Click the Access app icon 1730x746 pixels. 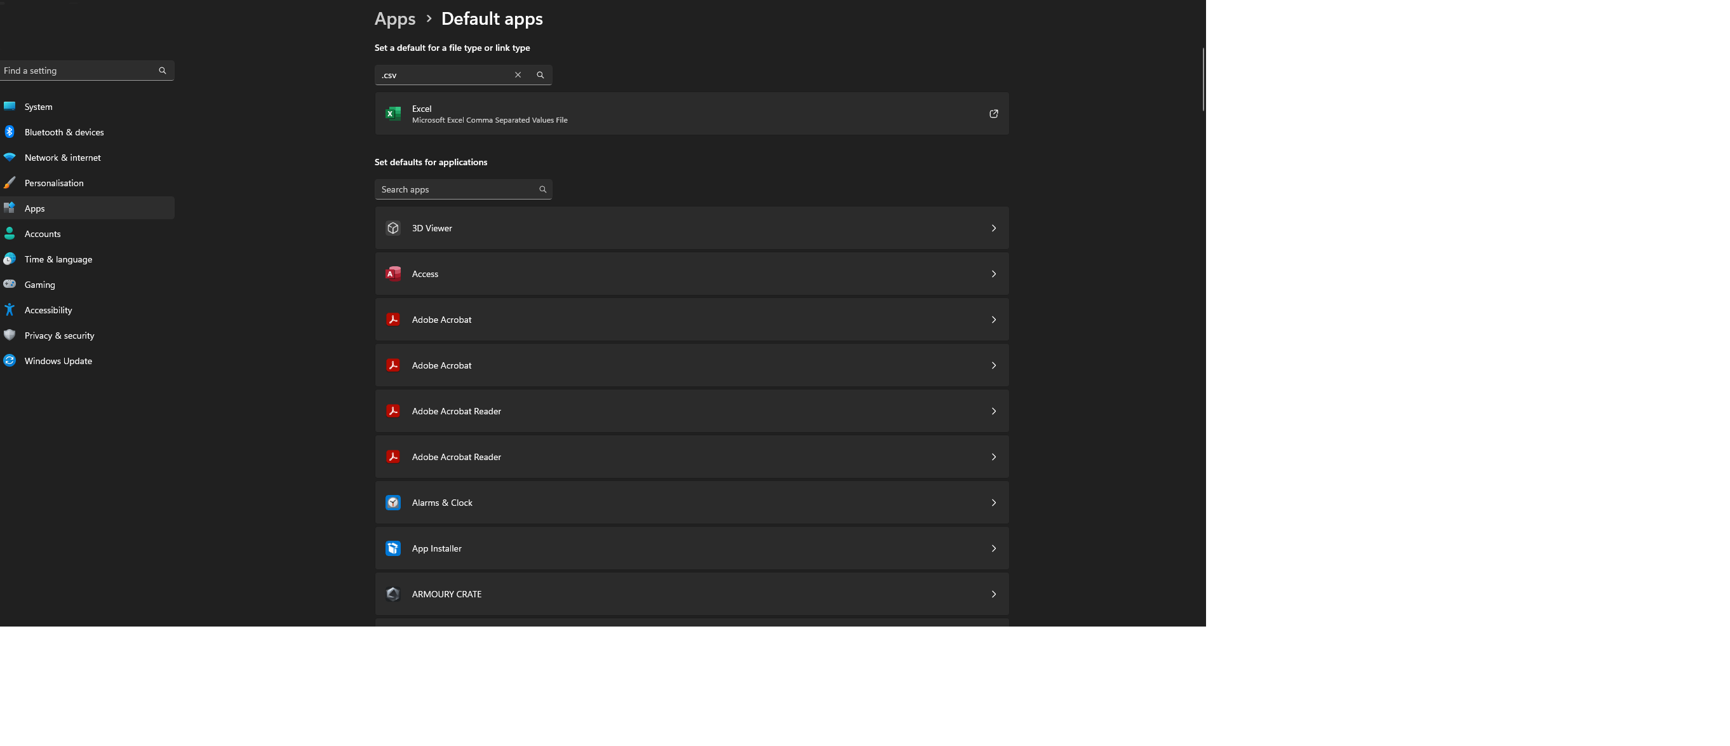[393, 273]
